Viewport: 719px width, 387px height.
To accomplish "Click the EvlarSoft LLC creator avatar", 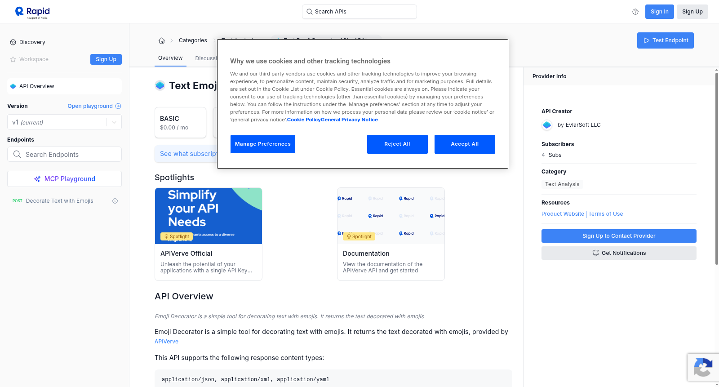I will 547,125.
